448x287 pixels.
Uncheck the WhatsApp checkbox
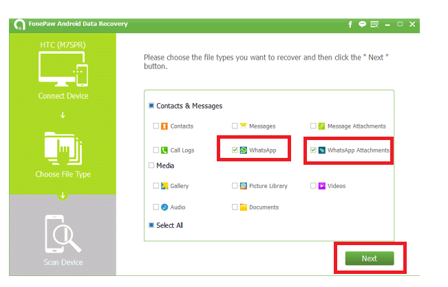[x=235, y=150]
